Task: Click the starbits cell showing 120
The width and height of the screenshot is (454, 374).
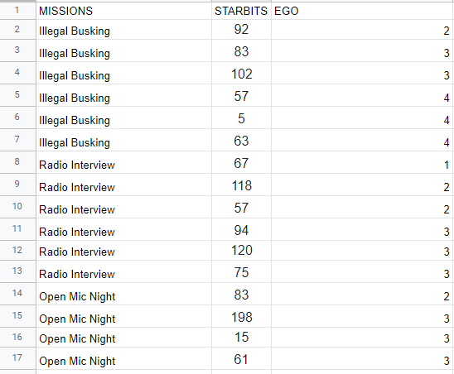Action: pyautogui.click(x=241, y=251)
